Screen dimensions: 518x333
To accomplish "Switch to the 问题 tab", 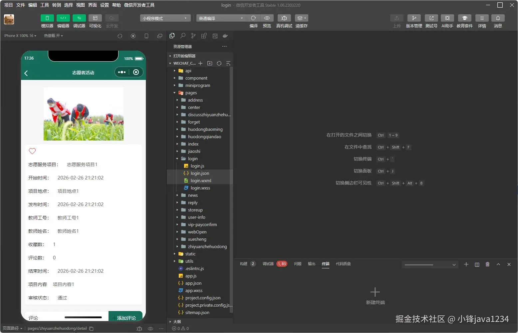I will click(x=298, y=264).
